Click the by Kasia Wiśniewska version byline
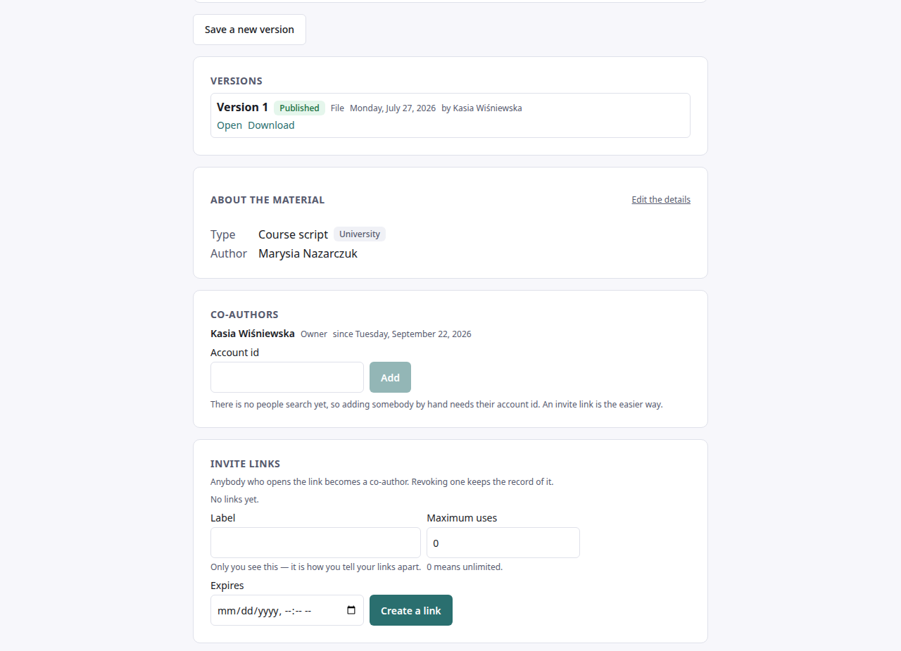 pyautogui.click(x=481, y=108)
